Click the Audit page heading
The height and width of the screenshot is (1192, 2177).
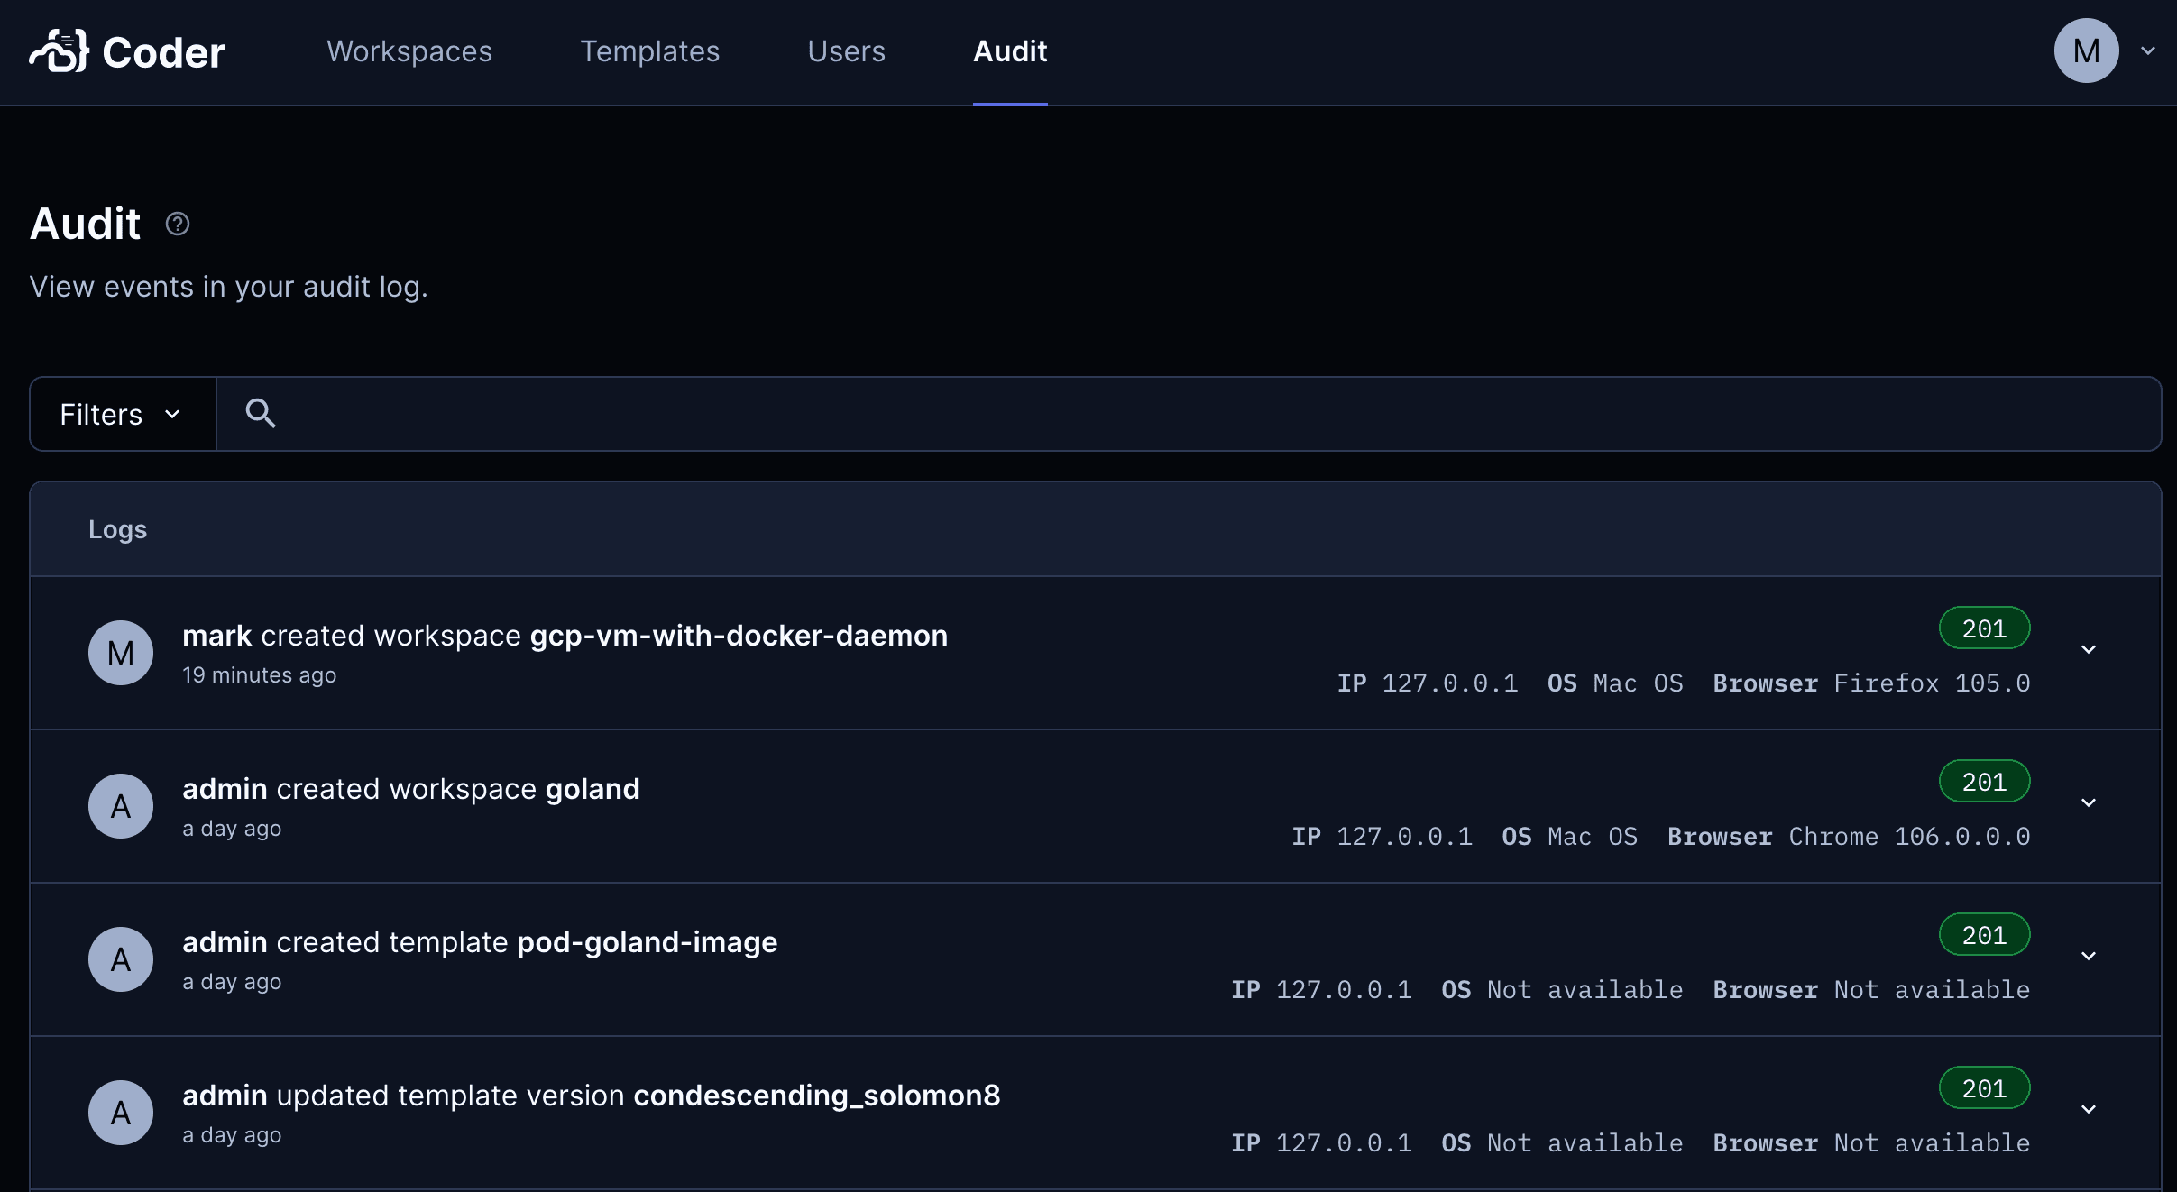[86, 224]
